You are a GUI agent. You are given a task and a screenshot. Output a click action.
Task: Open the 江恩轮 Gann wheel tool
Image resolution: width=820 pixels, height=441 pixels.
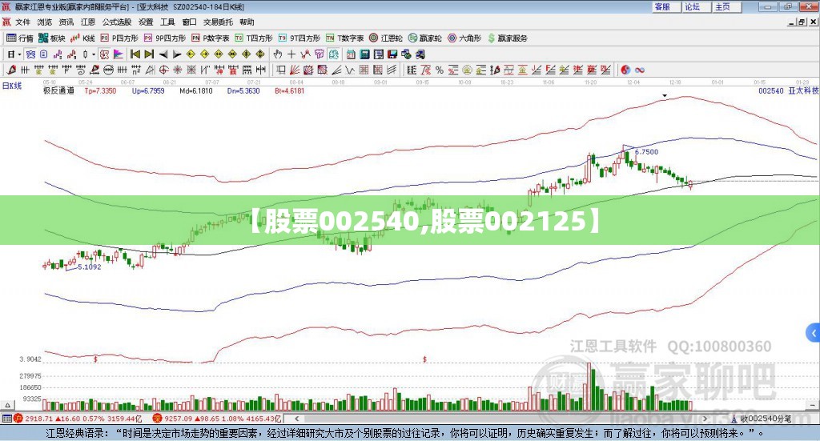(386, 38)
